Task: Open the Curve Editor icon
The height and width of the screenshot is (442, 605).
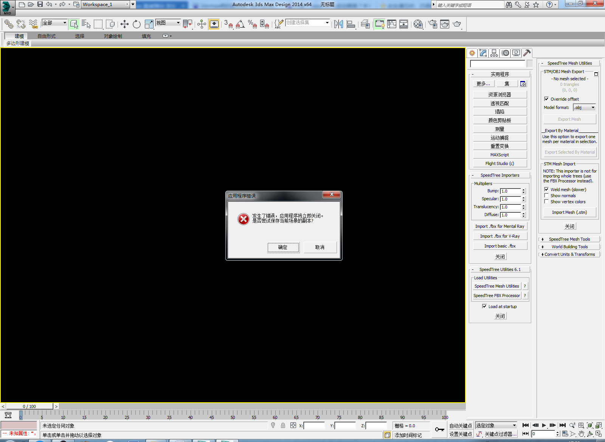Action: [392, 24]
